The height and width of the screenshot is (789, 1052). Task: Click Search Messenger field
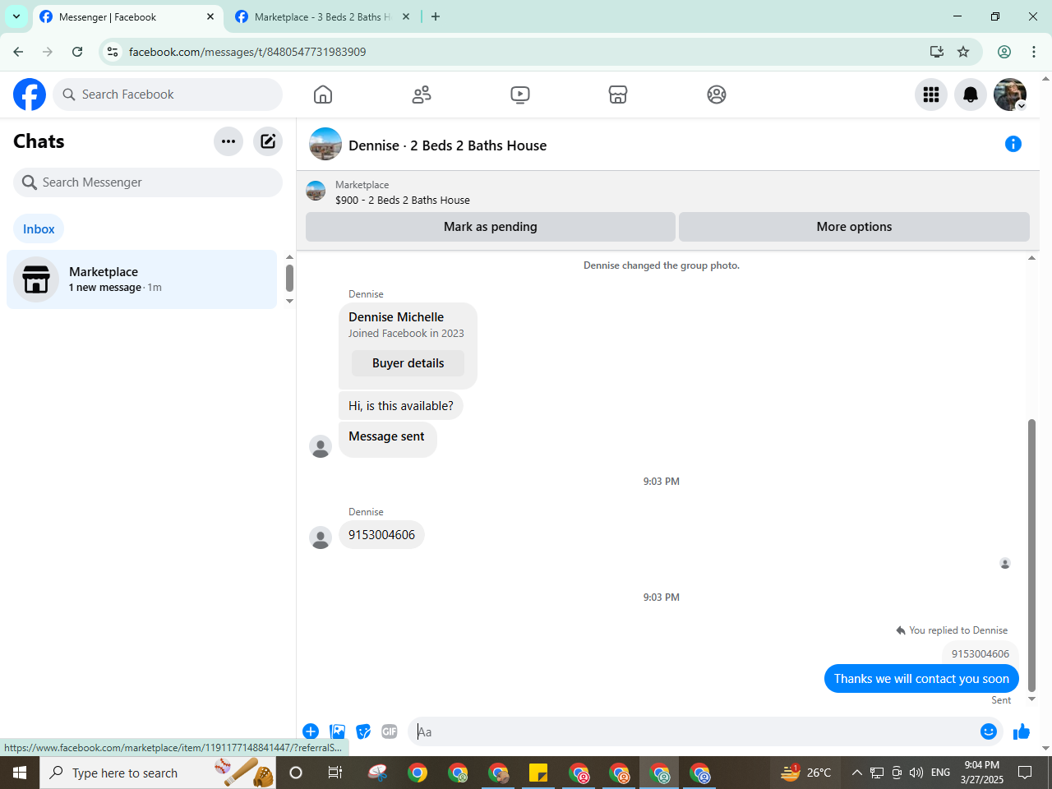point(148,182)
